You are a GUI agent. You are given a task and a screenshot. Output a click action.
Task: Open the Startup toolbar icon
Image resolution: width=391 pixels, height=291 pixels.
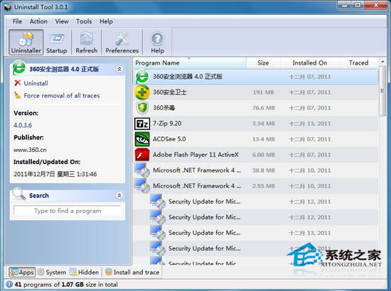click(x=57, y=42)
